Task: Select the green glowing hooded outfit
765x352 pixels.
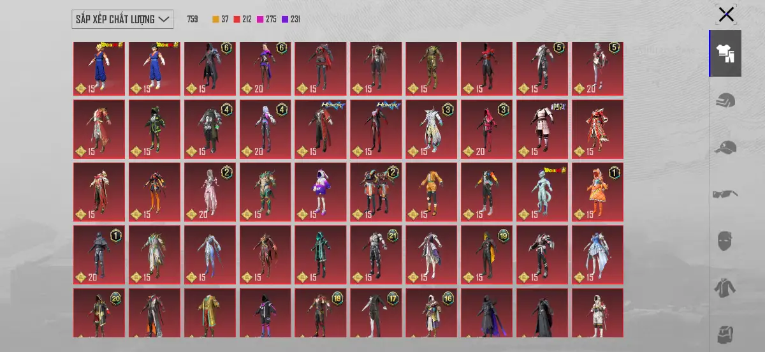Action: [321, 255]
